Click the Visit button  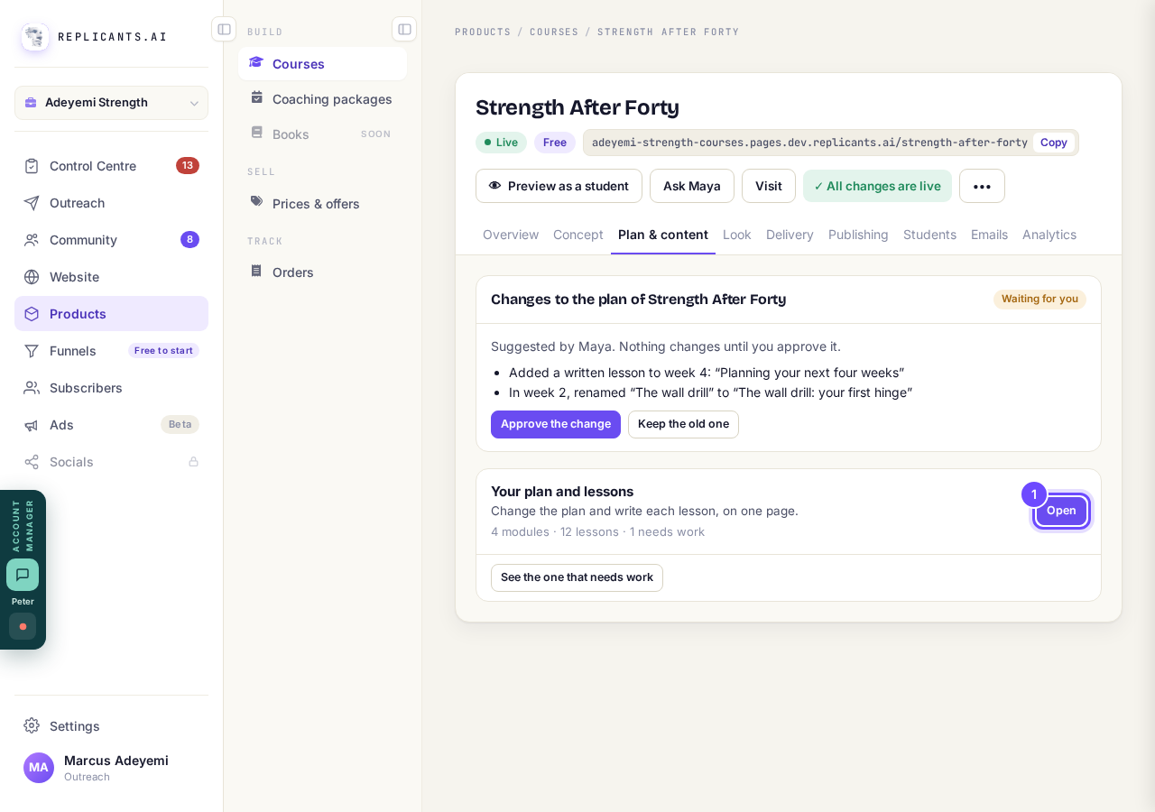coord(769,186)
